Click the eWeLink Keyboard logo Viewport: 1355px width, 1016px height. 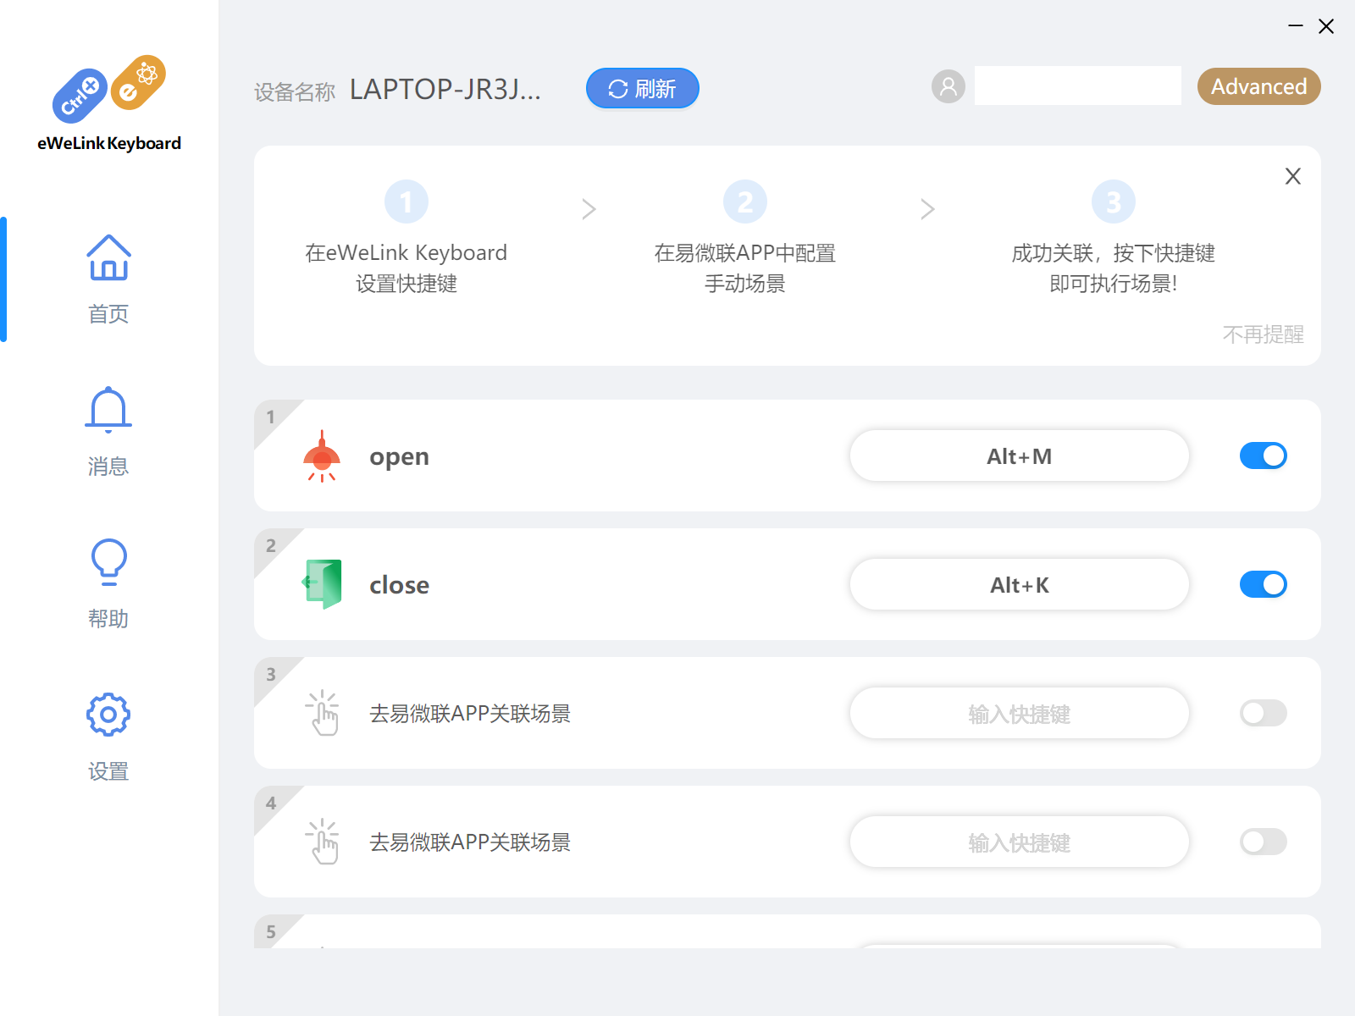(108, 103)
